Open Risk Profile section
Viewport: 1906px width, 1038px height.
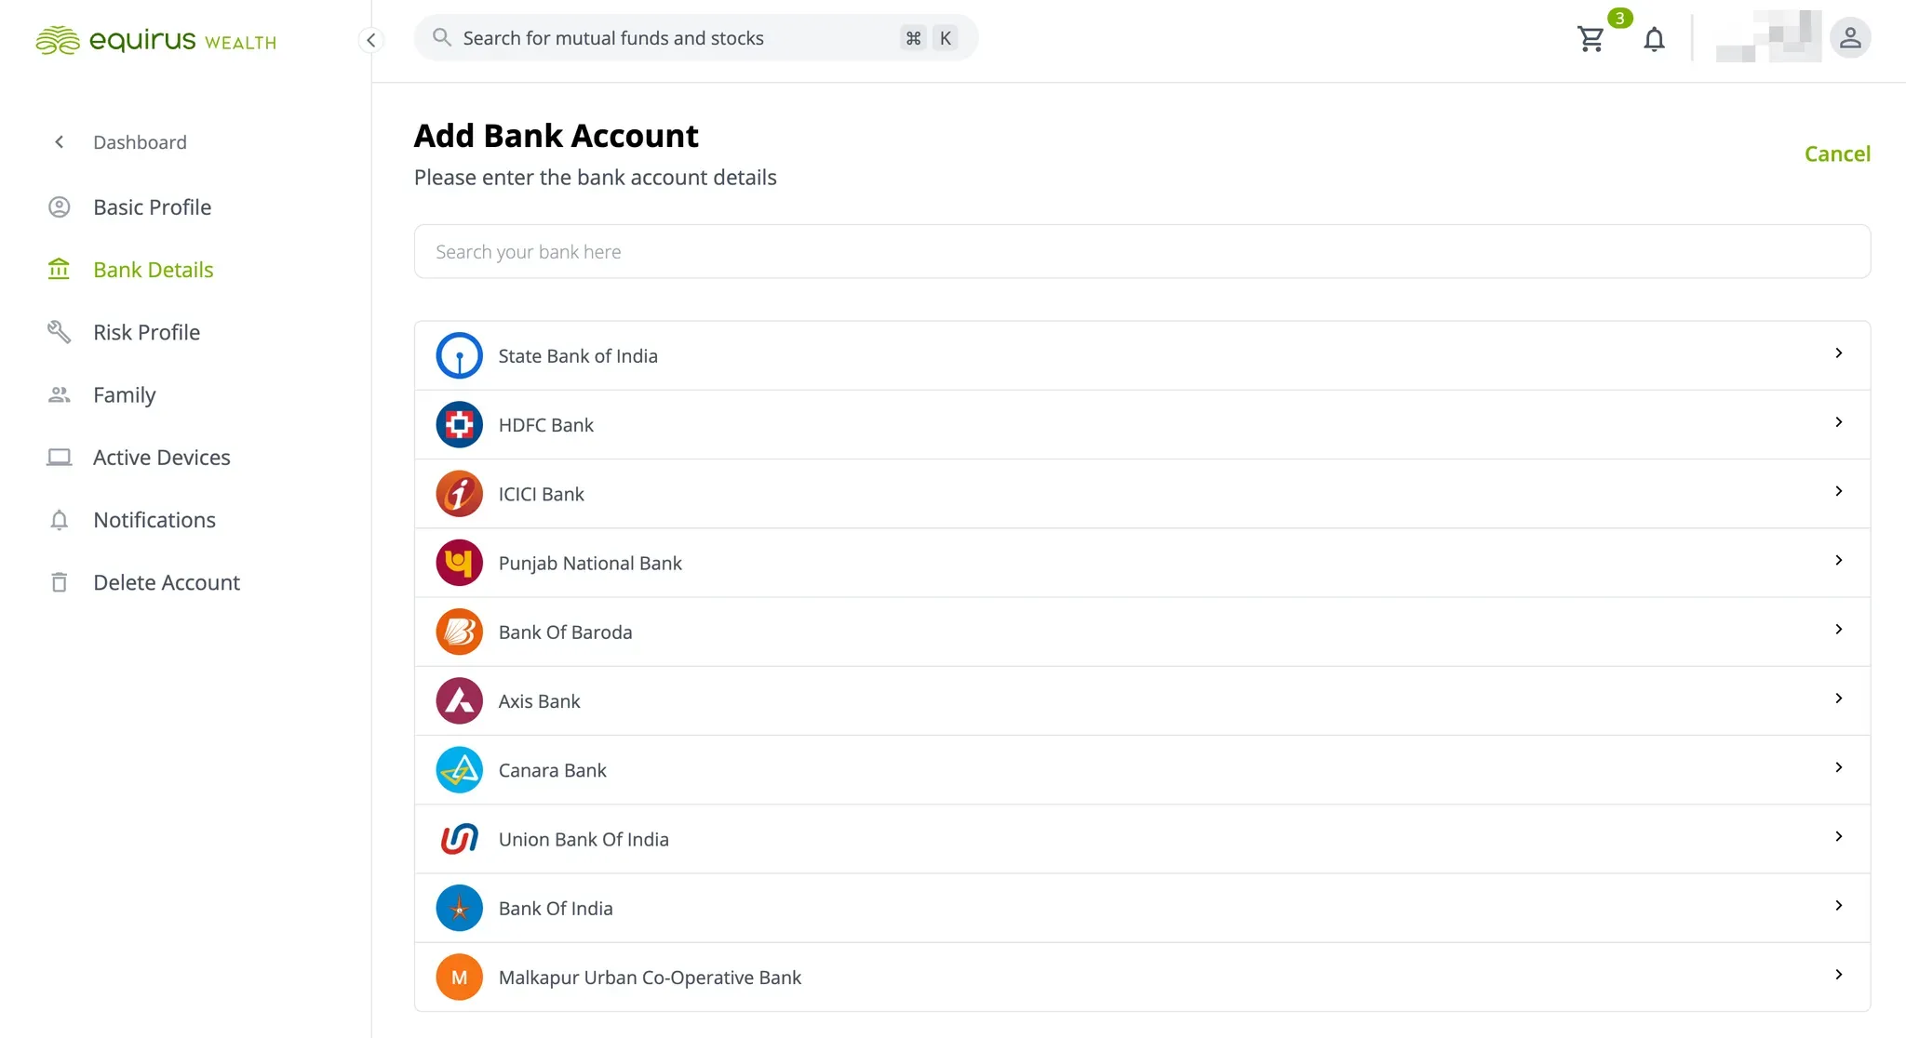(x=146, y=332)
